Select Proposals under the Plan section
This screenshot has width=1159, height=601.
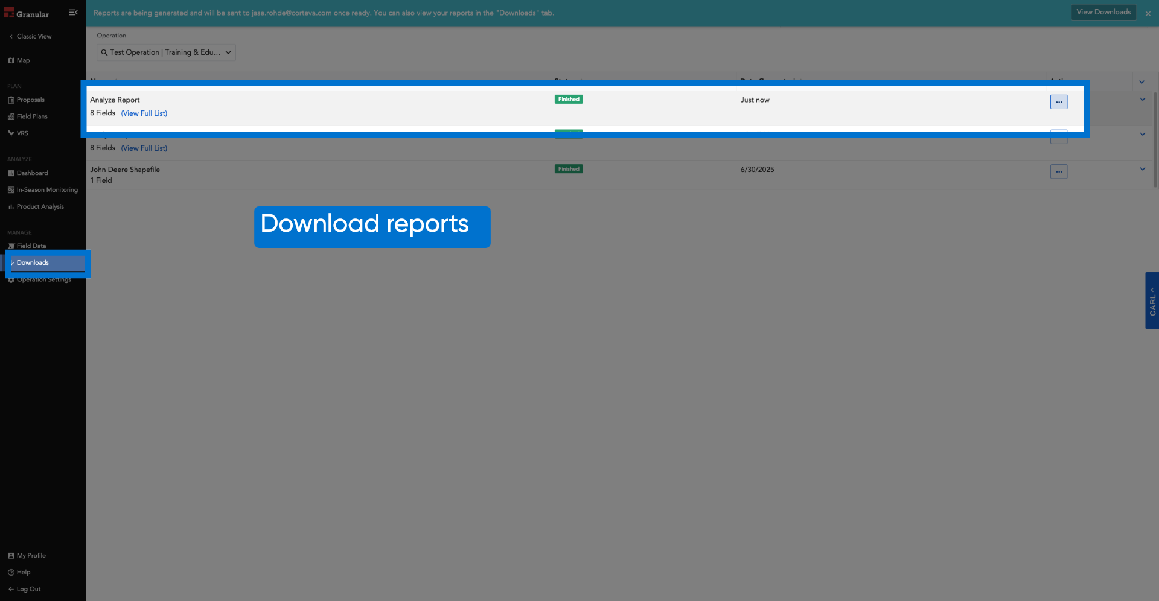pos(30,100)
